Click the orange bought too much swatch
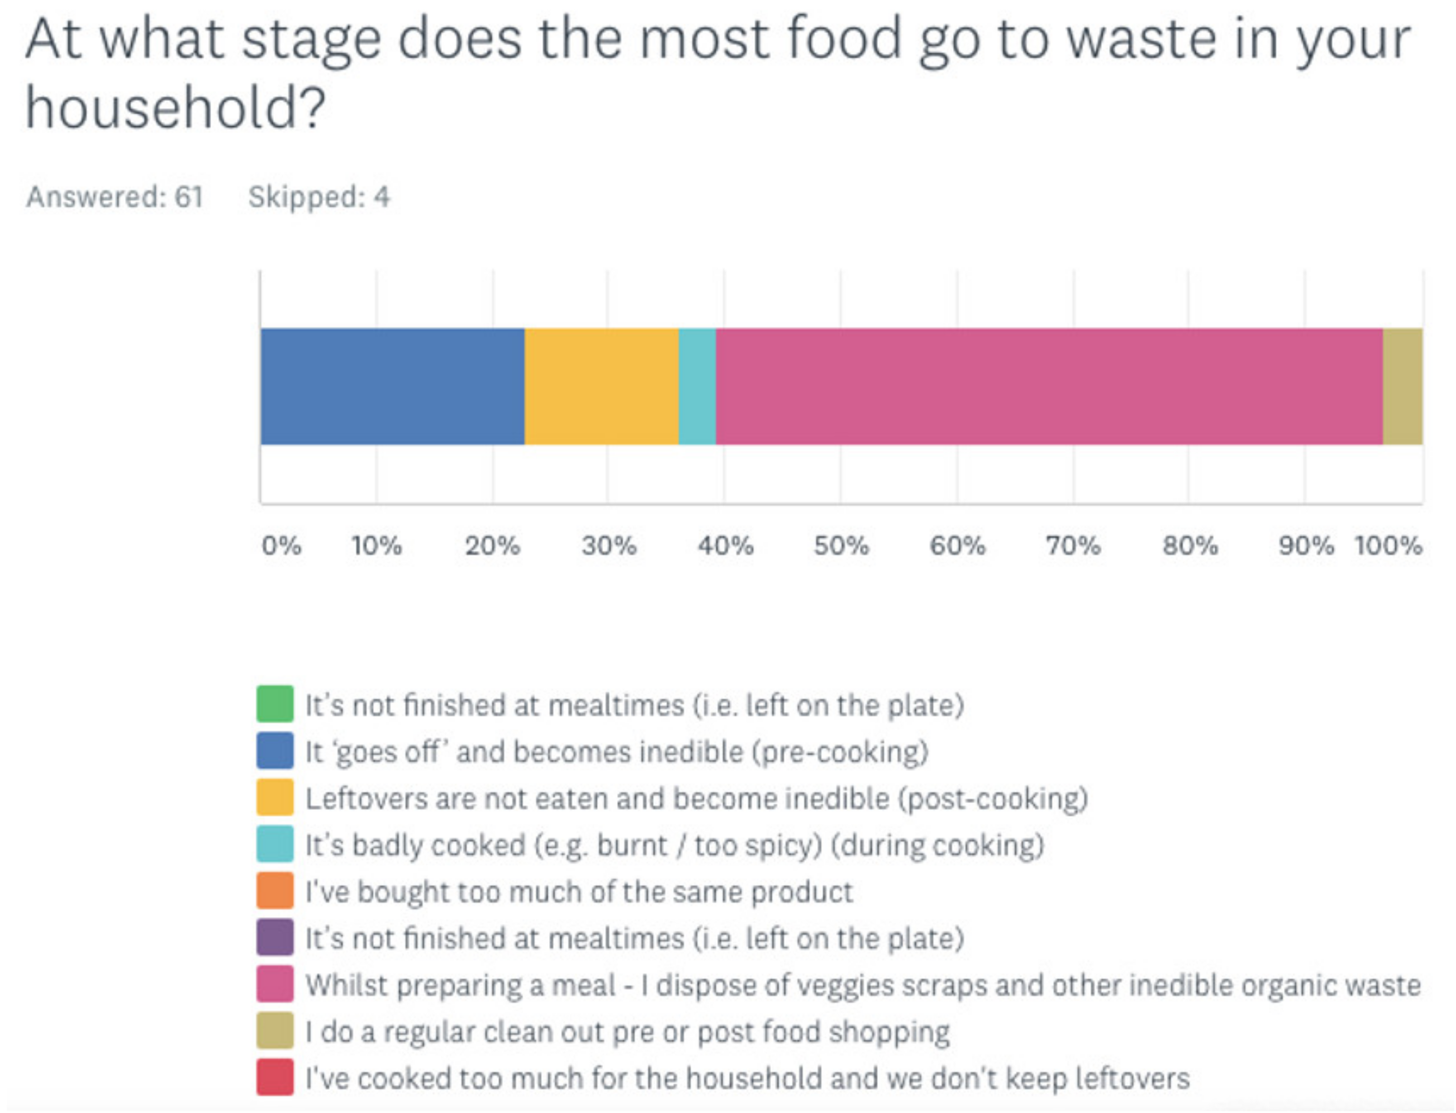This screenshot has height=1113, width=1456. [275, 890]
